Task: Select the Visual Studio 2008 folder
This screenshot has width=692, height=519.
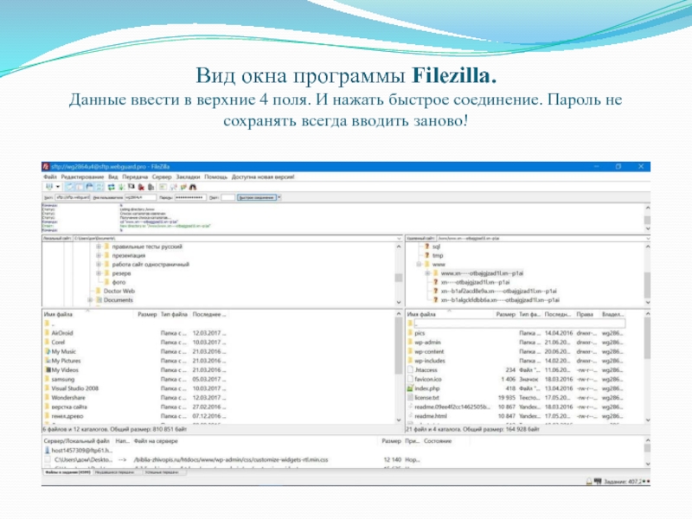Action: click(74, 388)
